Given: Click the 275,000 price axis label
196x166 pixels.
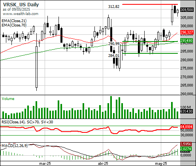Looking at the screenshot, I should [187, 68].
